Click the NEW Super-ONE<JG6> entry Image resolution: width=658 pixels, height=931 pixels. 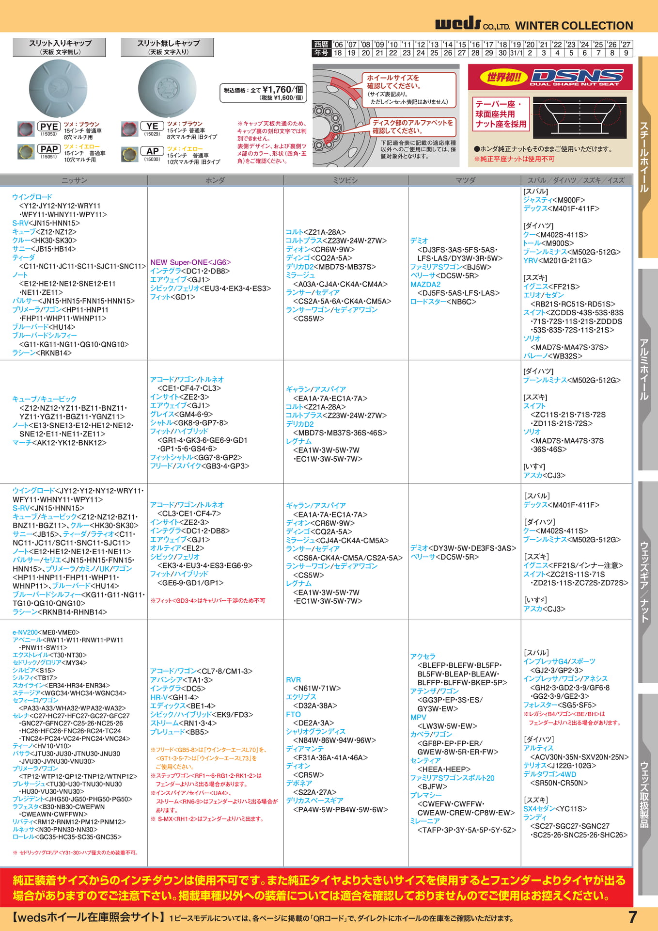(190, 262)
